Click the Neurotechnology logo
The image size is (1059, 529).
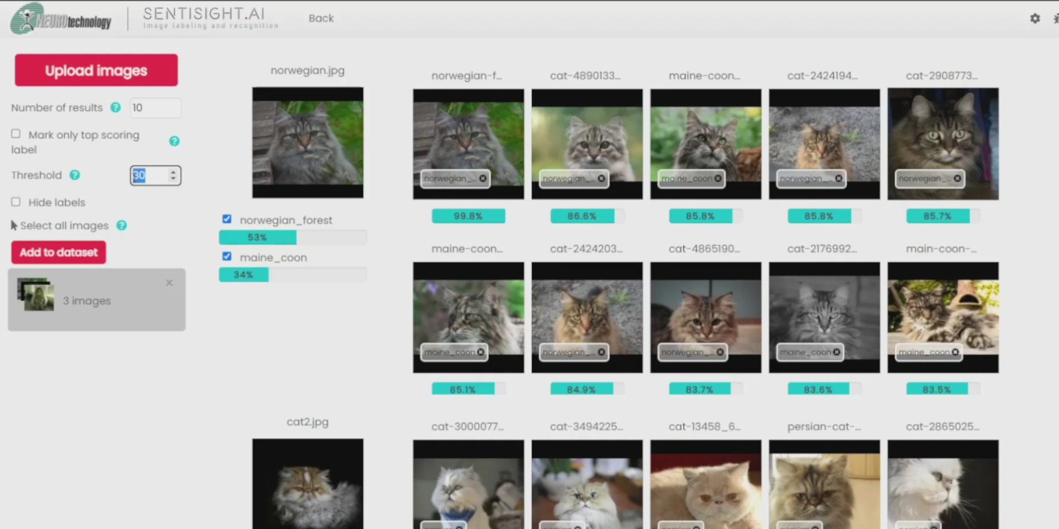[61, 19]
